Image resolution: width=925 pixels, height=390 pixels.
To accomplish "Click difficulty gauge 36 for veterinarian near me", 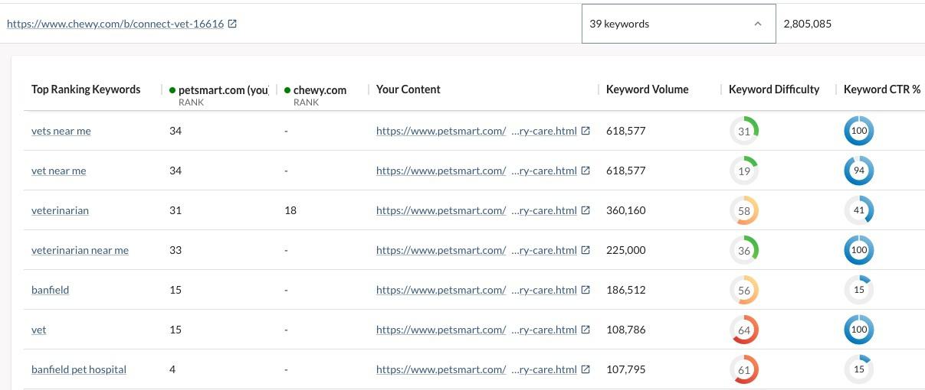I will (x=743, y=250).
